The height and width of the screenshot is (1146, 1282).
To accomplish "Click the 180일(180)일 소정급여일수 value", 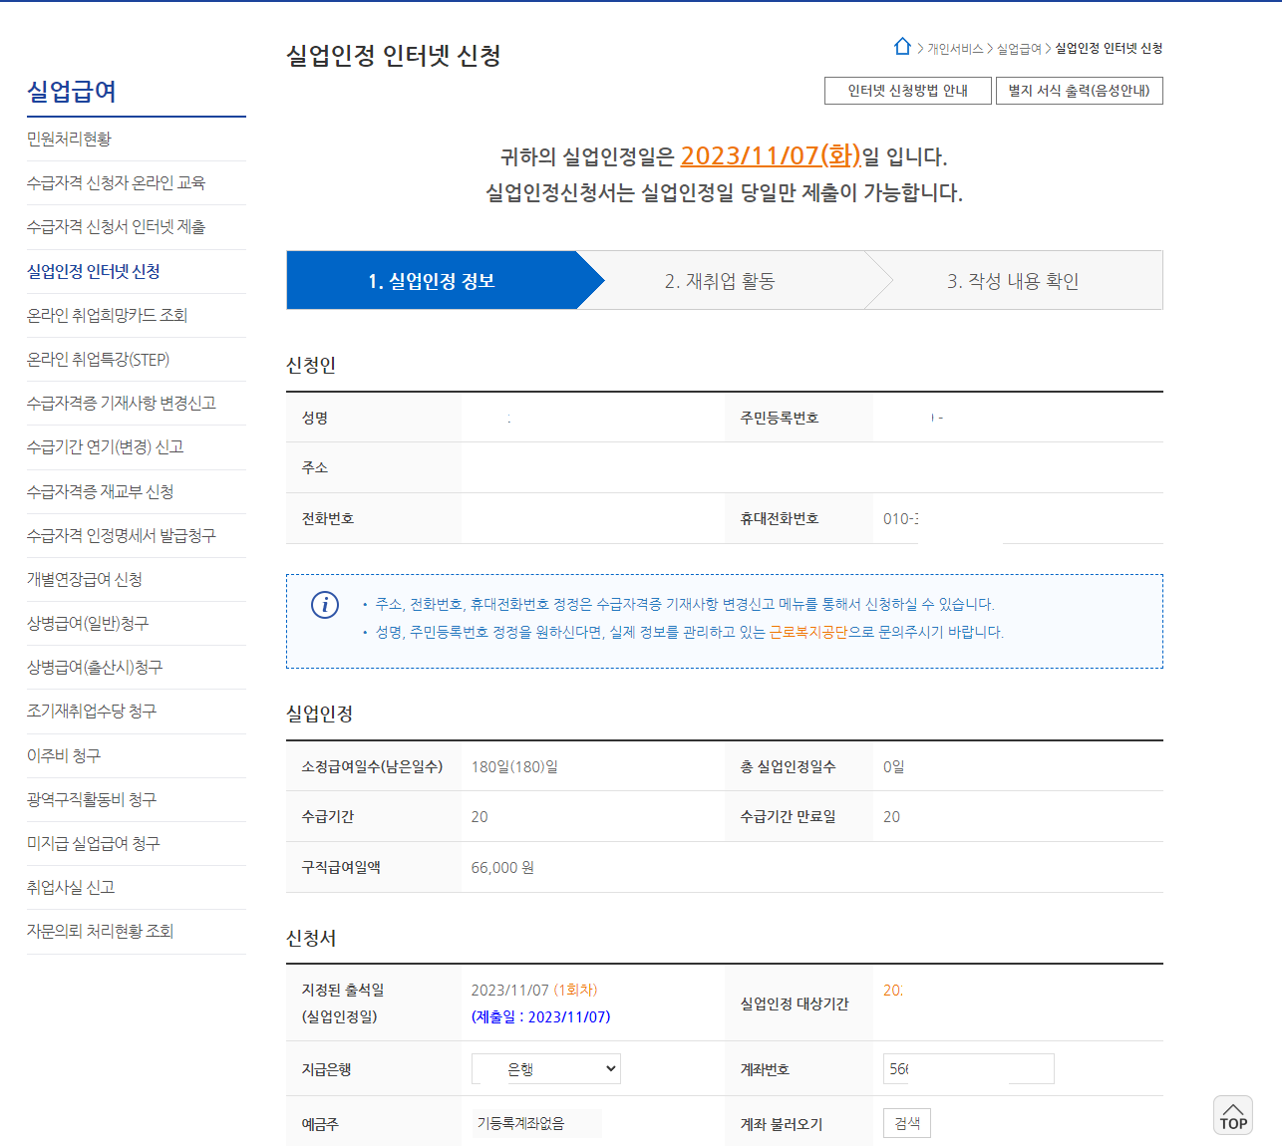I will 514,766.
